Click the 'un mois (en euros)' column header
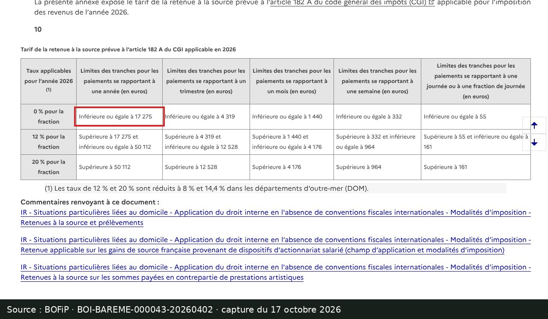Screen dimensions: 548x319 (292, 81)
